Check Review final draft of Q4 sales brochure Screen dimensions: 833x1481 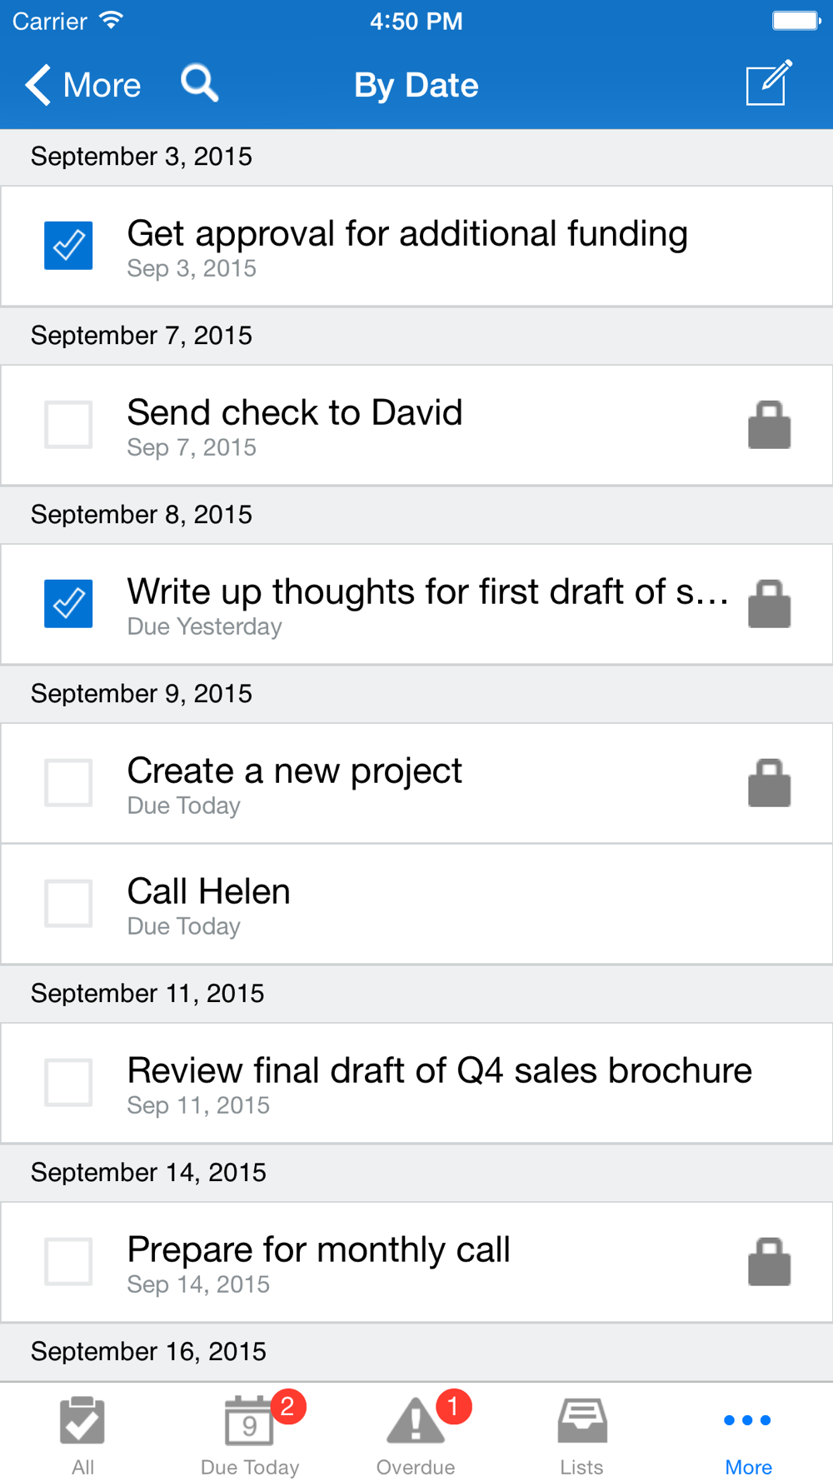68,1083
